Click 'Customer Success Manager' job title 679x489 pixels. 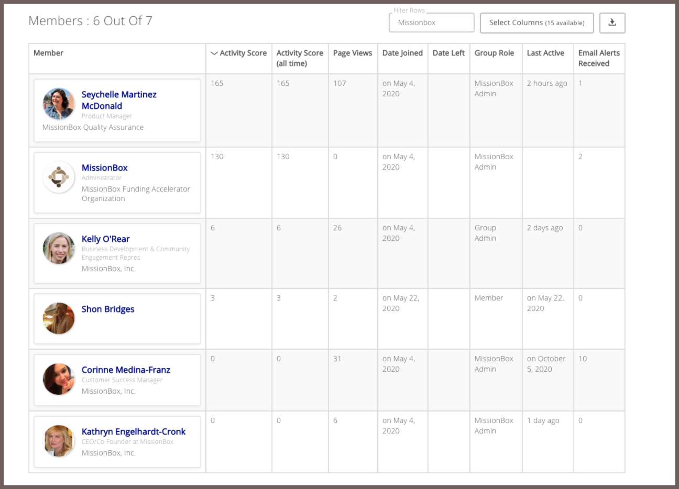122,380
